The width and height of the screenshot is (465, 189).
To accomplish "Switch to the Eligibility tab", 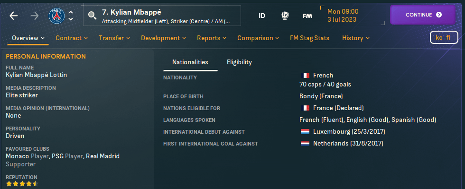I will pyautogui.click(x=239, y=62).
